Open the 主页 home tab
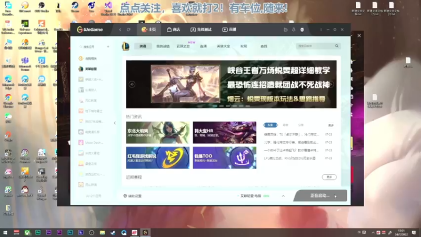Viewport: 421px width, 237px height. (x=149, y=29)
